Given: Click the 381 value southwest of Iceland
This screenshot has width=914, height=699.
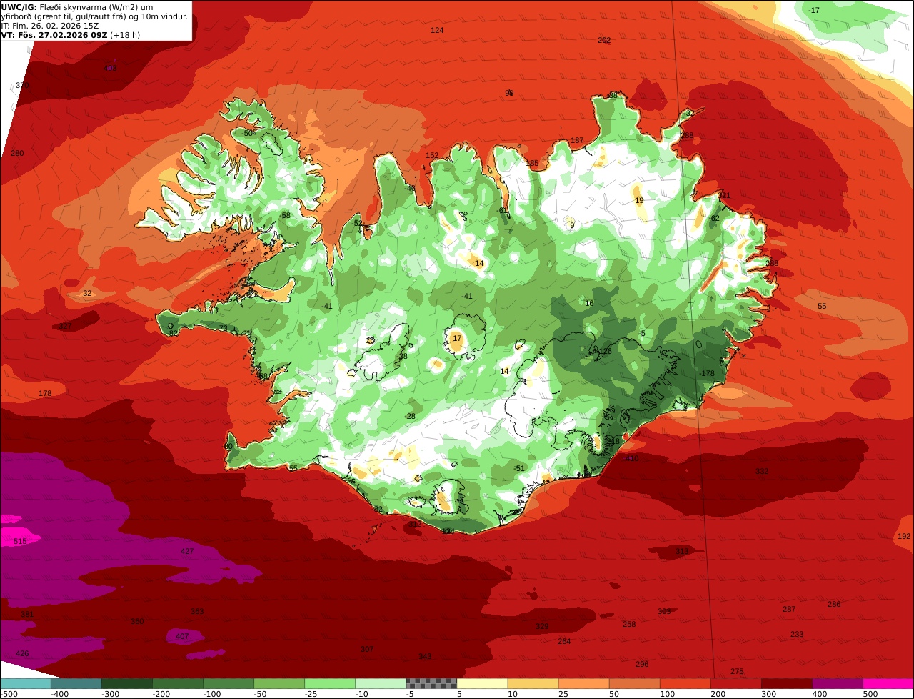Looking at the screenshot, I should point(27,615).
